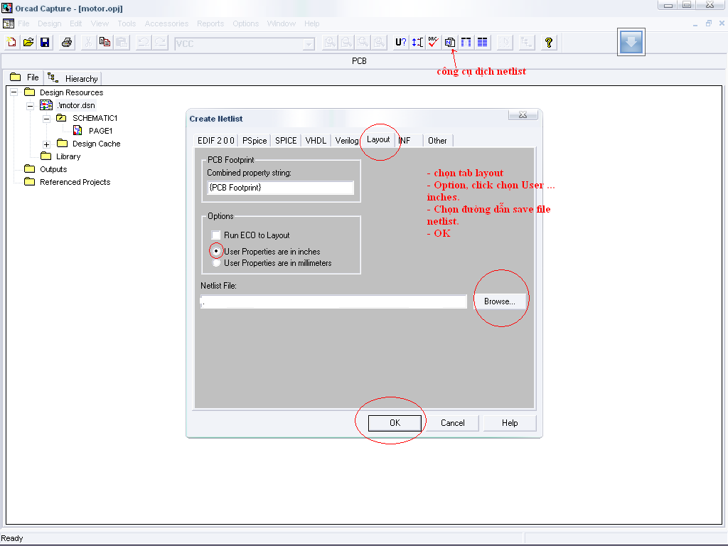Click the Project Manager toolbar icon
728x546 pixels.
(x=526, y=43)
